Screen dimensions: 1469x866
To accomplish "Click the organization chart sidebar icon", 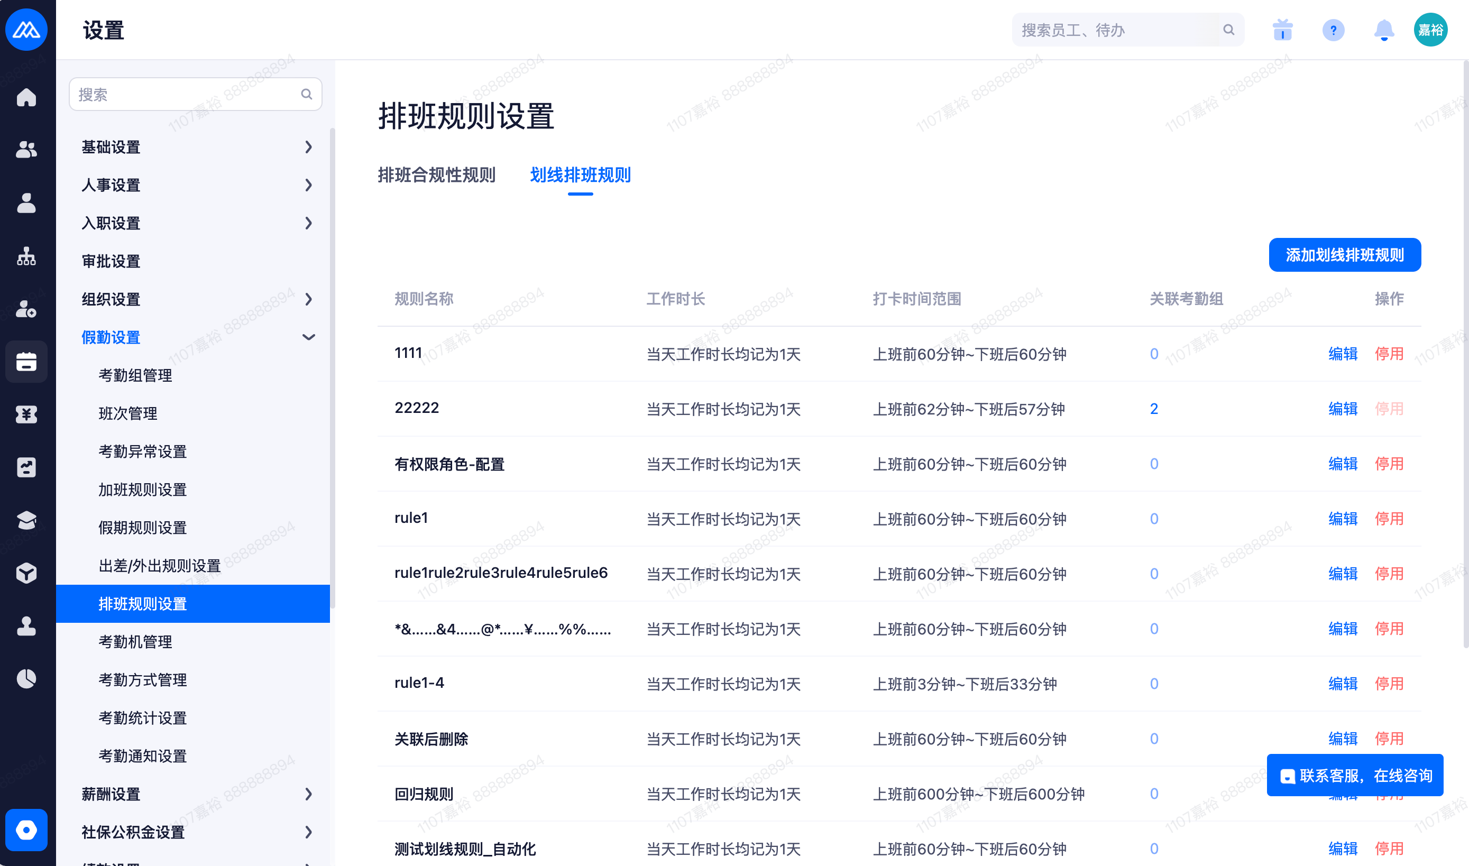I will tap(26, 255).
